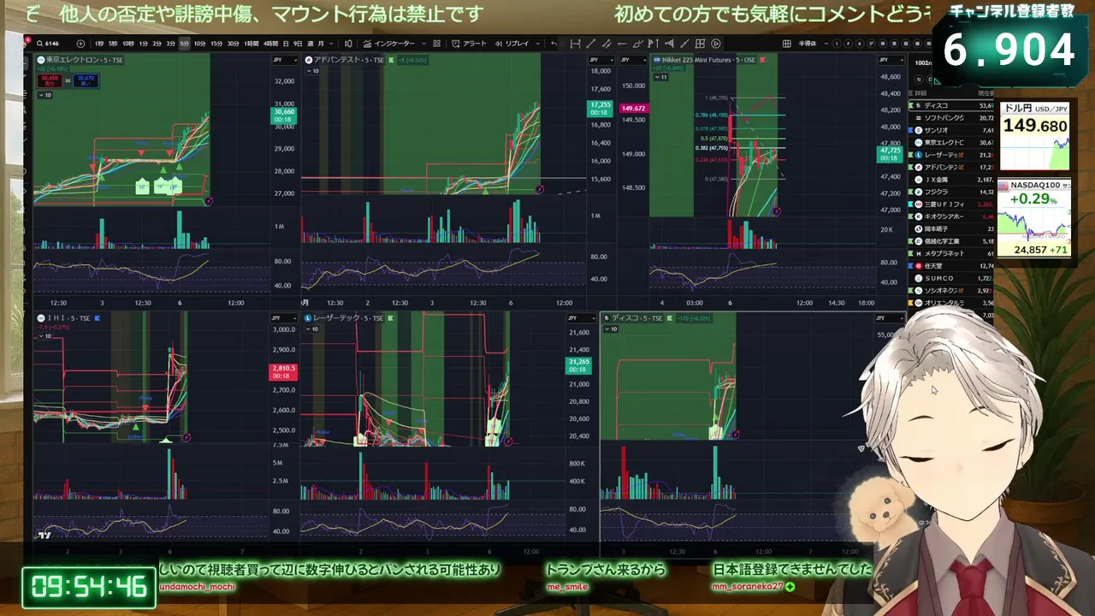This screenshot has height=616, width=1095.
Task: Click the red 売り sell price on 東京エレクトロン
Action: [x=49, y=80]
